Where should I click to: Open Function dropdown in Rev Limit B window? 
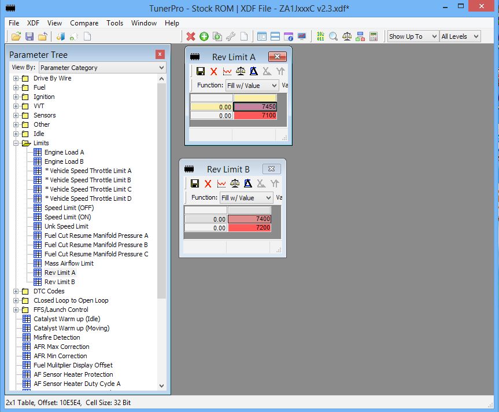246,198
